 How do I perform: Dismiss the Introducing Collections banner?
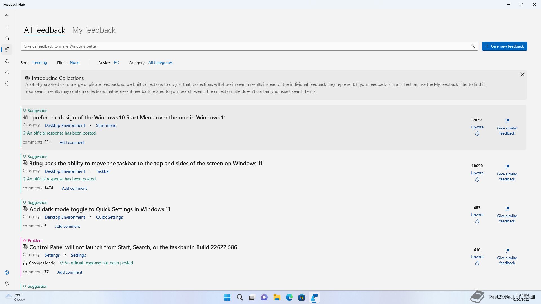[x=522, y=74]
